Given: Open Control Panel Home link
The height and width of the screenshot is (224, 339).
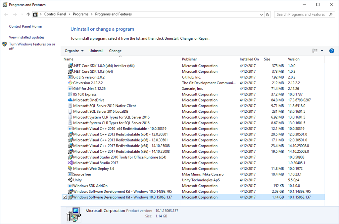Looking at the screenshot, I should (x=25, y=26).
